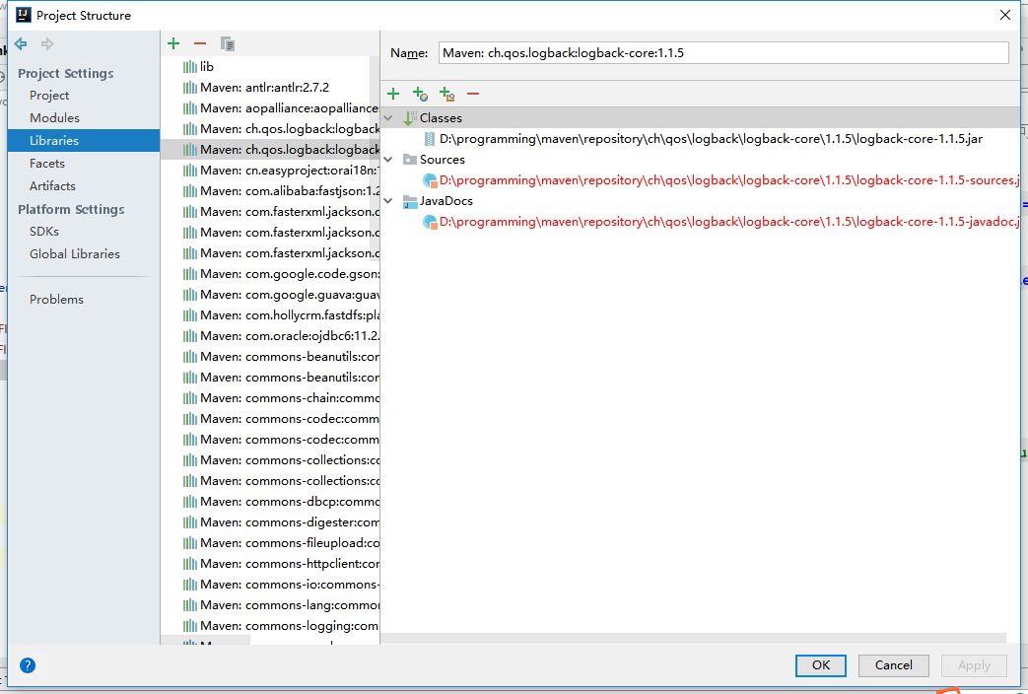This screenshot has height=694, width=1028.
Task: Remove selected root with red minus
Action: tap(473, 94)
